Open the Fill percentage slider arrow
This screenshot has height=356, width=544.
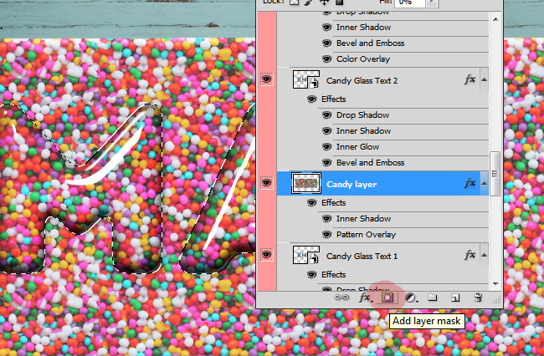tap(433, 3)
